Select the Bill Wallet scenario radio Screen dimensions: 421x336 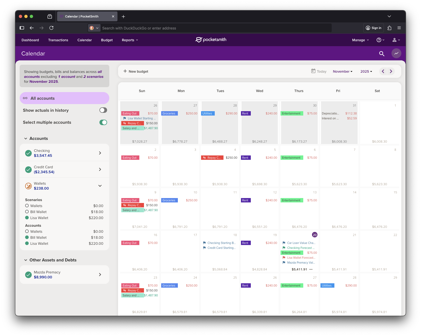(27, 212)
